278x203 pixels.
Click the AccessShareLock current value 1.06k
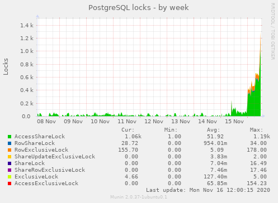pos(133,137)
